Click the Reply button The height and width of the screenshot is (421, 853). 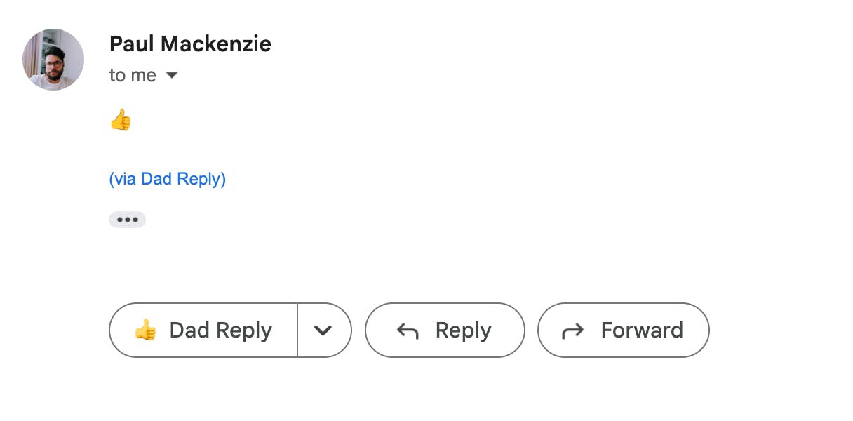point(445,330)
